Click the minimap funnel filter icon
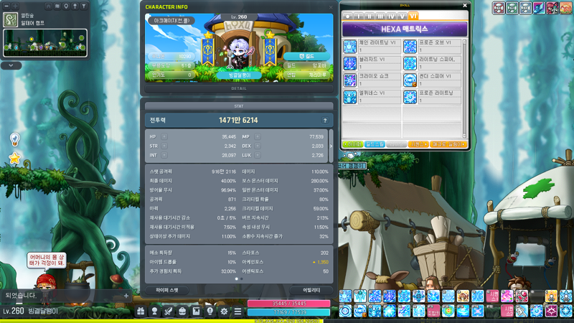The width and height of the screenshot is (574, 323). point(84,6)
